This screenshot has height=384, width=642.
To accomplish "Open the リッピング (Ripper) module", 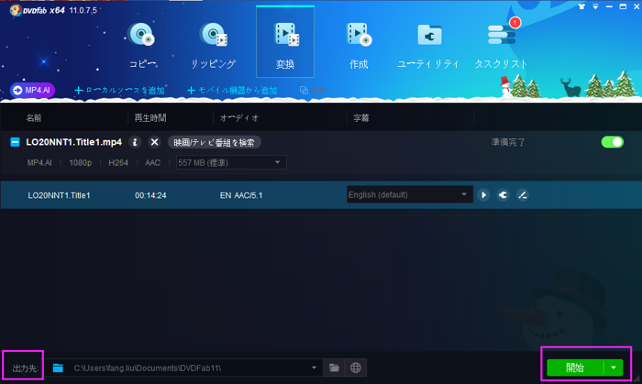I will pos(214,45).
